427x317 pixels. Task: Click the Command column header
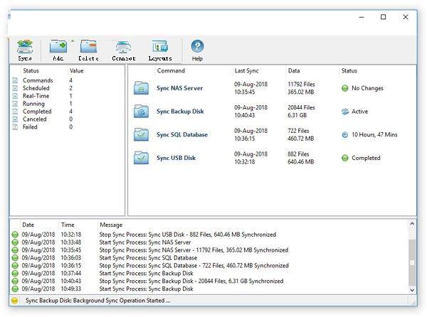[171, 71]
